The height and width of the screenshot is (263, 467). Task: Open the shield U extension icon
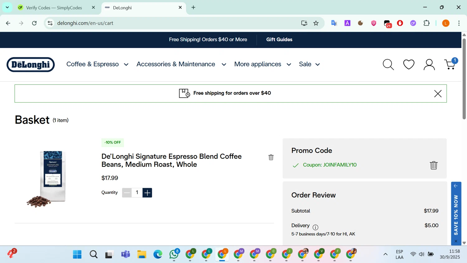[x=374, y=23]
